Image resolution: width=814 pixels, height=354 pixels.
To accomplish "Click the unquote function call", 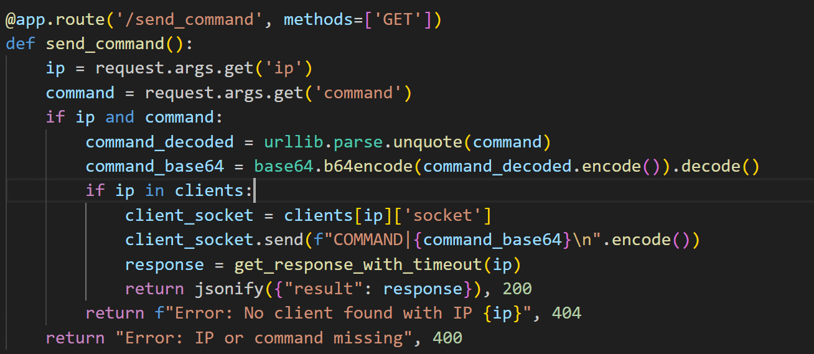I will [432, 142].
